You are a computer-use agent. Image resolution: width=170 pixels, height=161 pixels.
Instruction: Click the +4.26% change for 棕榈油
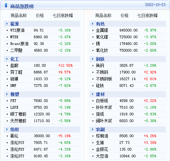pos(150,136)
